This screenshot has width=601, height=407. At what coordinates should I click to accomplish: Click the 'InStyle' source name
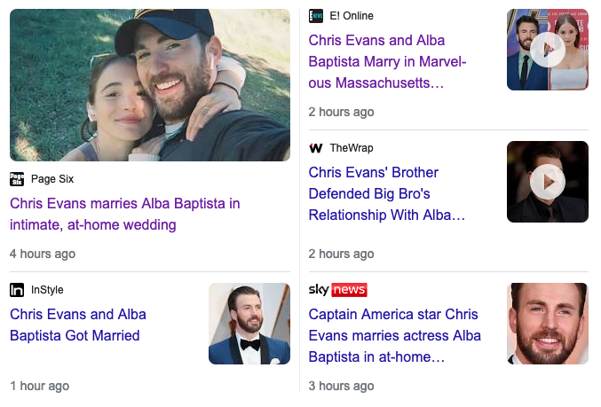click(47, 290)
